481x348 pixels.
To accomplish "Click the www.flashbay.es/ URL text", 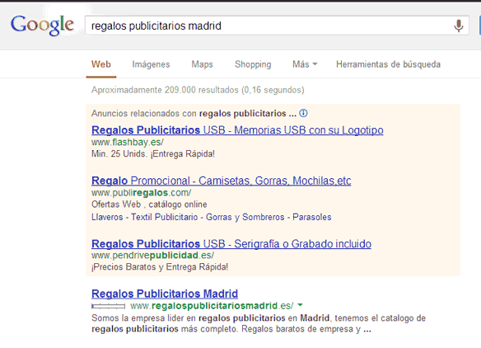I will coord(128,142).
